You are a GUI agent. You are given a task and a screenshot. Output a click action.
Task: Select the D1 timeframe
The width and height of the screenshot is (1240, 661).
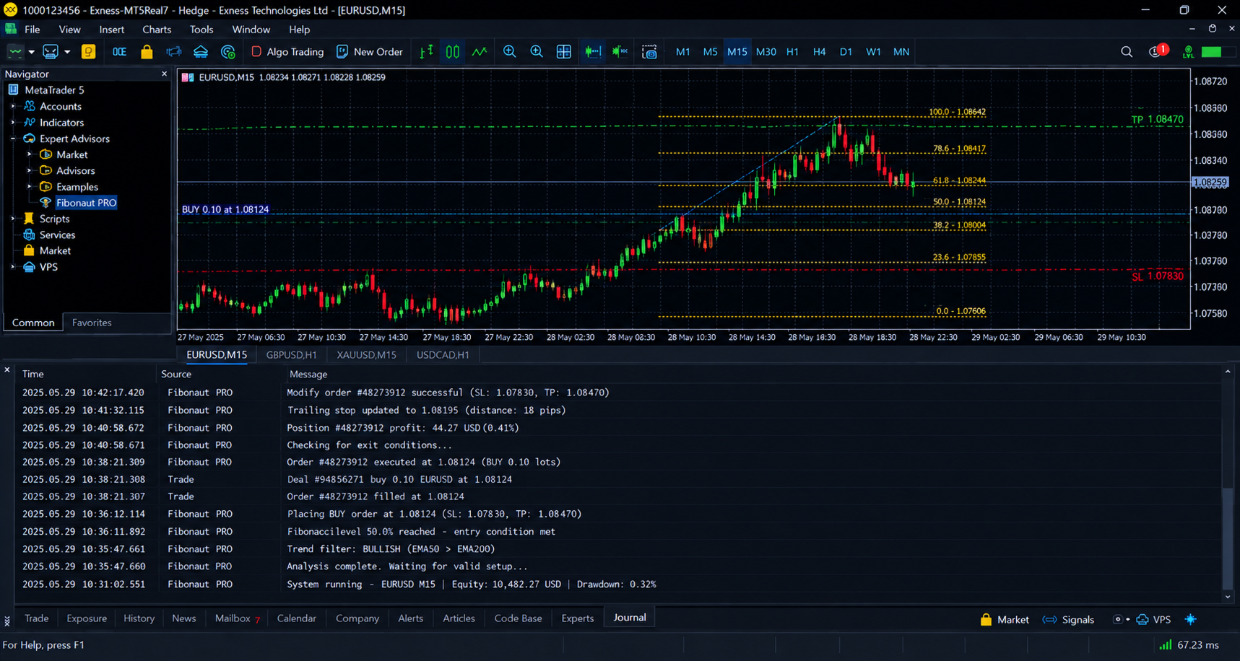pos(846,52)
